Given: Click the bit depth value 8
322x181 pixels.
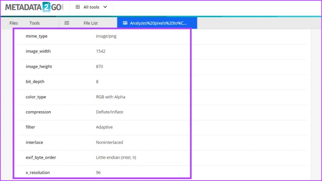Looking at the screenshot, I should [x=97, y=82].
